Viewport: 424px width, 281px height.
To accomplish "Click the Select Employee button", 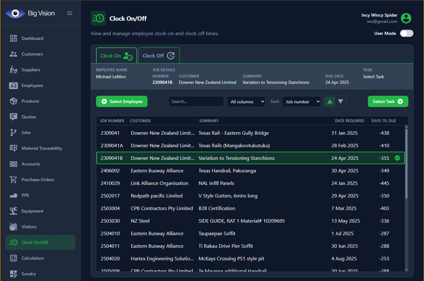I will point(121,101).
